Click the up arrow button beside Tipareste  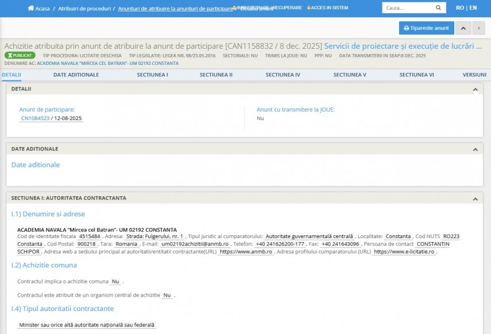point(464,28)
